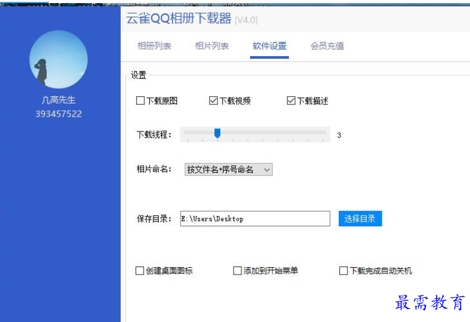Select the 软件设置 tab

[x=269, y=46]
